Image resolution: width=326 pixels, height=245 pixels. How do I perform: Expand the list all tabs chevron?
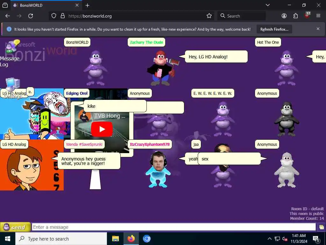coord(268,5)
